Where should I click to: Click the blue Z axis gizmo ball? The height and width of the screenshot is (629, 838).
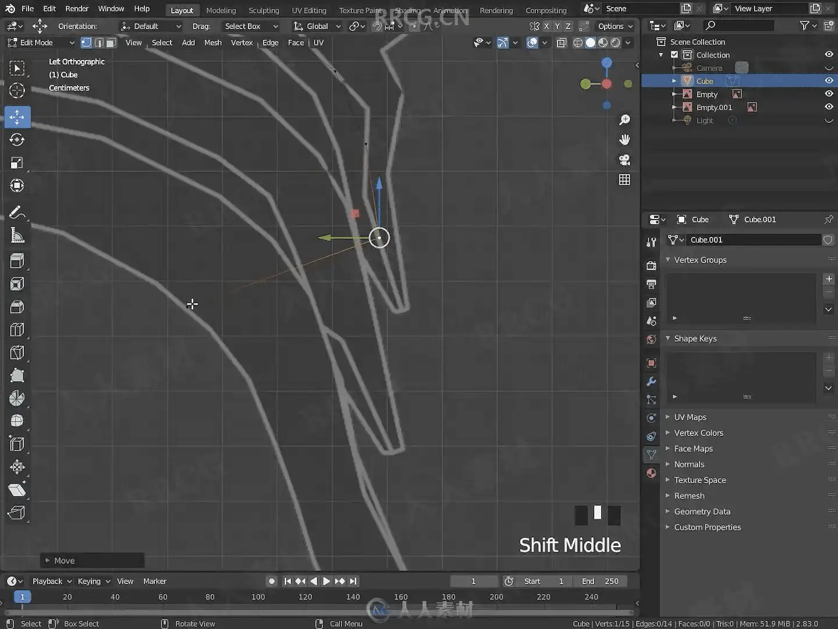[x=607, y=62]
